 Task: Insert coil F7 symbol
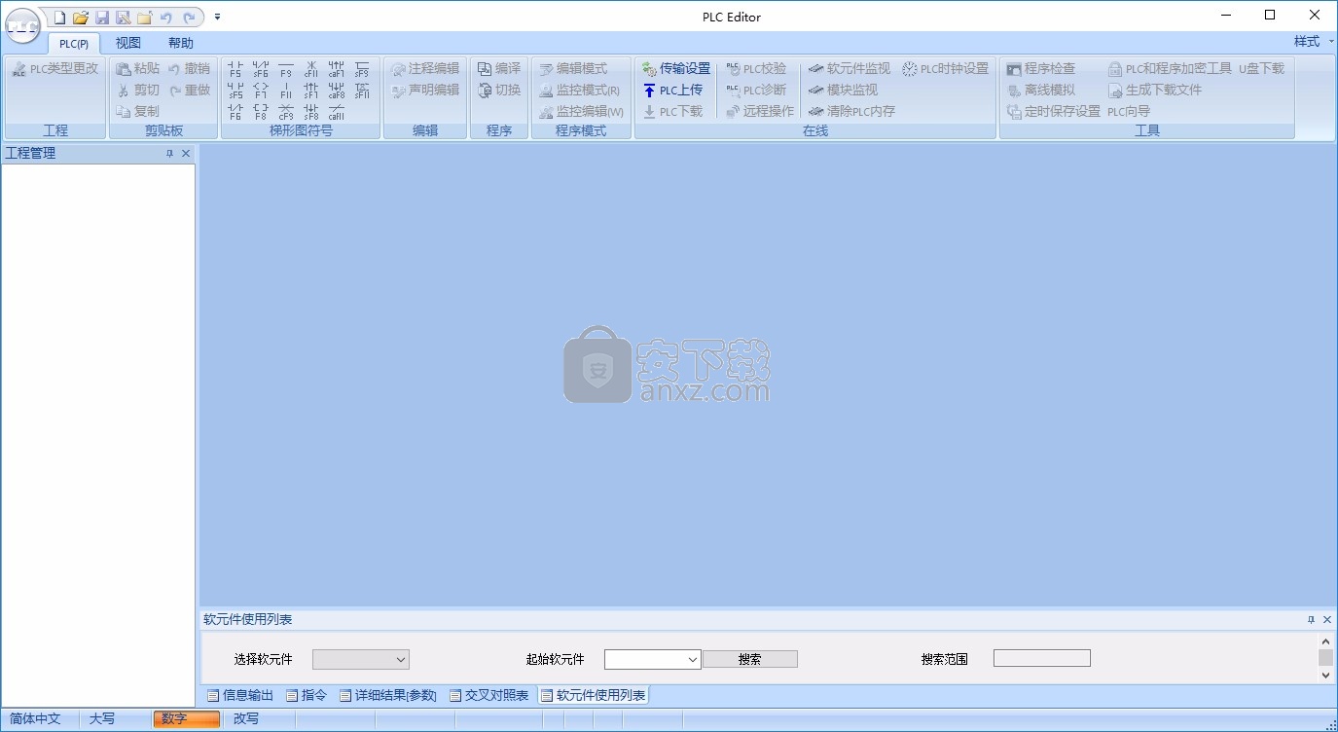[x=261, y=90]
